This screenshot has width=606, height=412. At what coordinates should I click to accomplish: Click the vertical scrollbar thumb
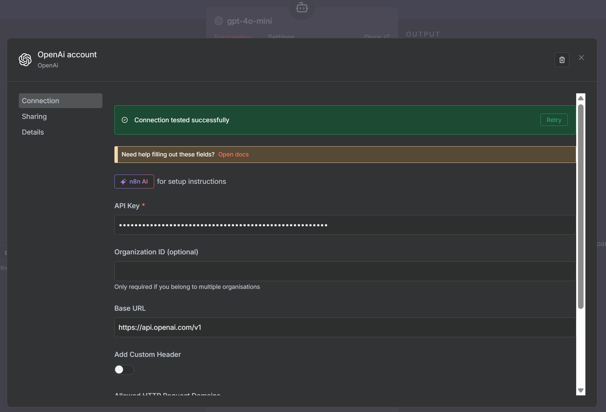(x=580, y=206)
